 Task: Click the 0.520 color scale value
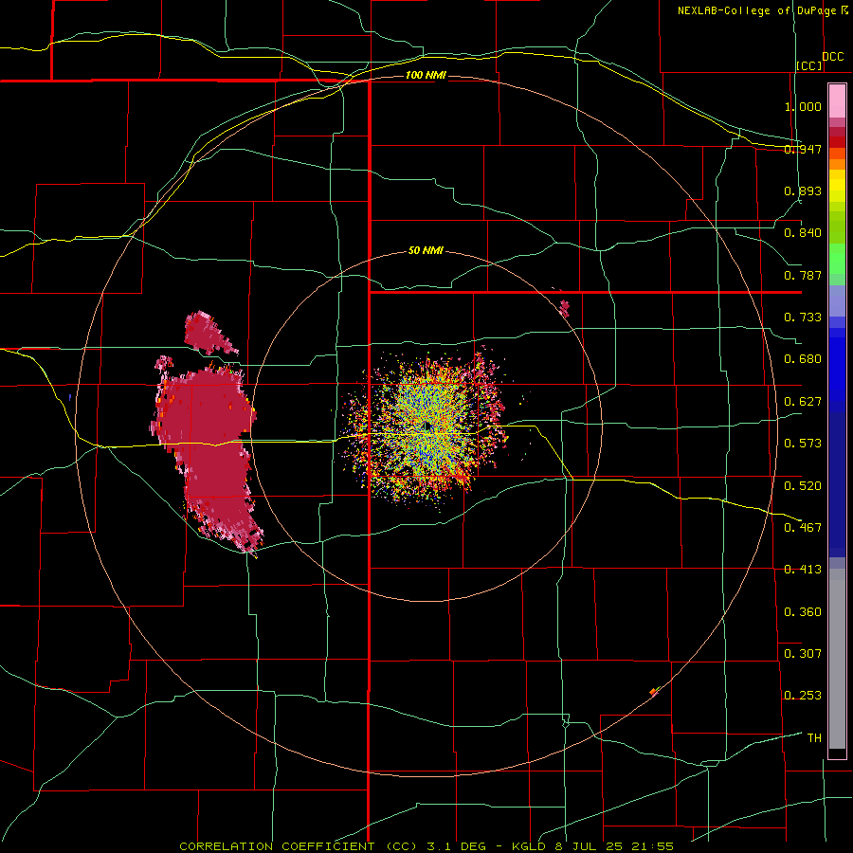(x=803, y=486)
